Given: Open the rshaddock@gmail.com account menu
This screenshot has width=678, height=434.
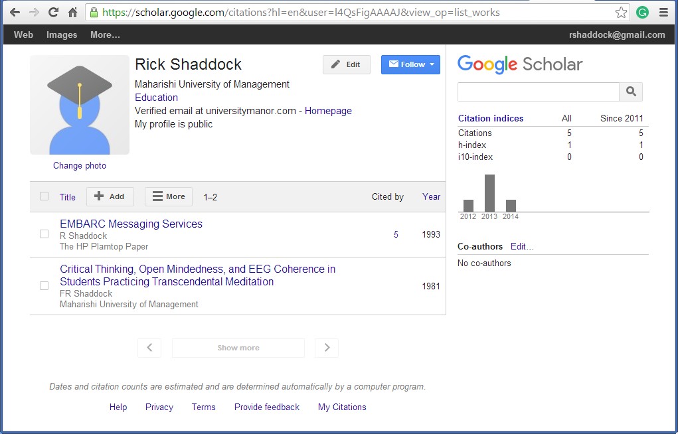Looking at the screenshot, I should (x=617, y=35).
